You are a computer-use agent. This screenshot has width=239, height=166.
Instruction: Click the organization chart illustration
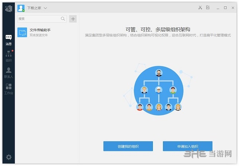click(x=158, y=90)
